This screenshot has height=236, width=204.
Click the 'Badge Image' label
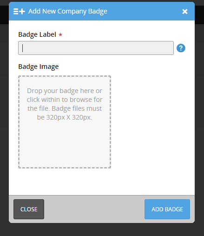tap(39, 67)
